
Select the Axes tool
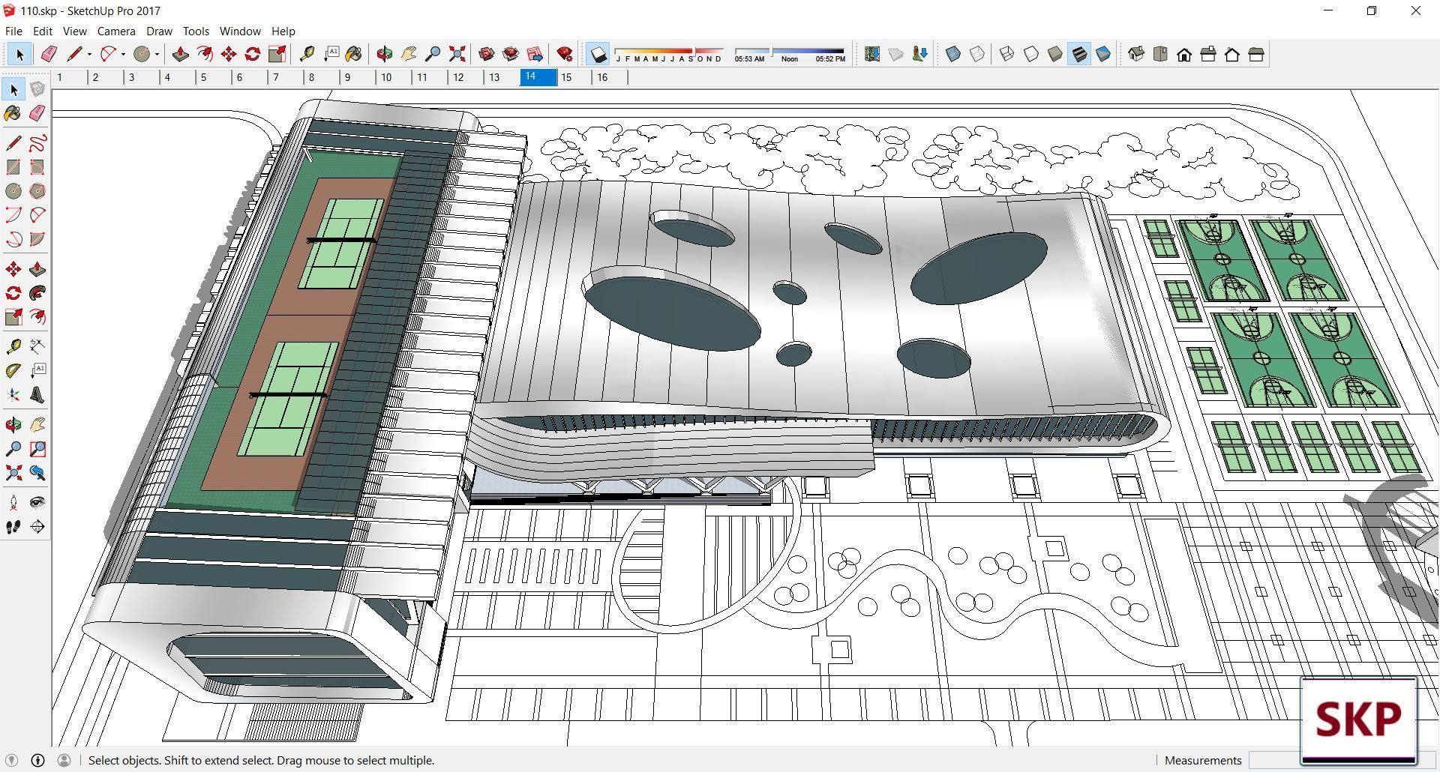pos(13,395)
